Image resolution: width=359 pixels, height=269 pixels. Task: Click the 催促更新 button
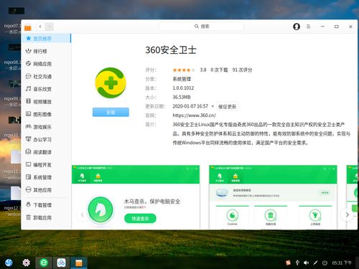tap(227, 106)
